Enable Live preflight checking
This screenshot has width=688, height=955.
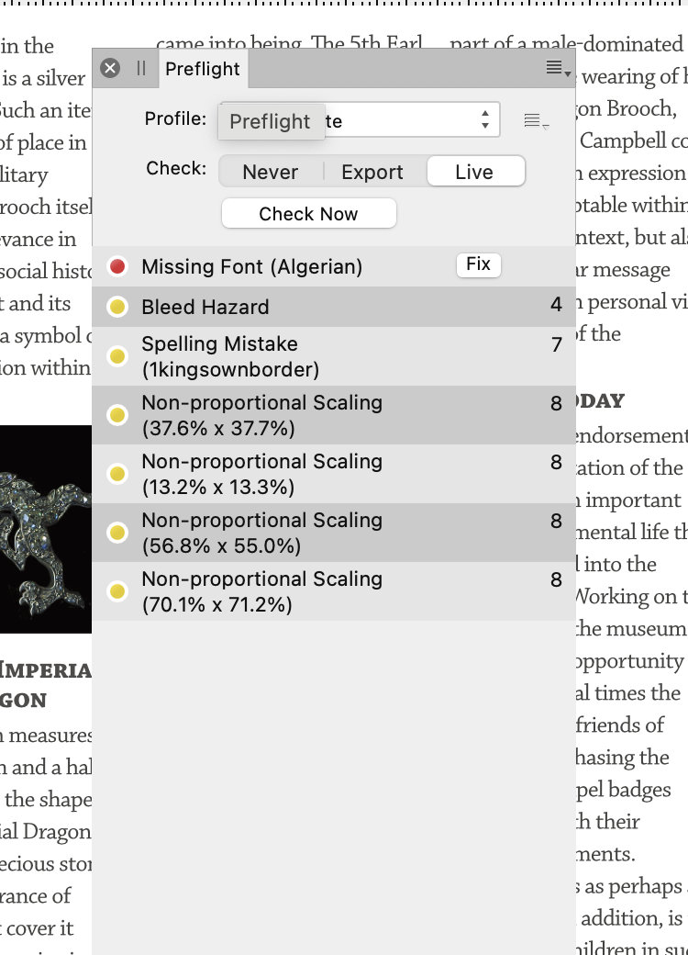tap(475, 172)
